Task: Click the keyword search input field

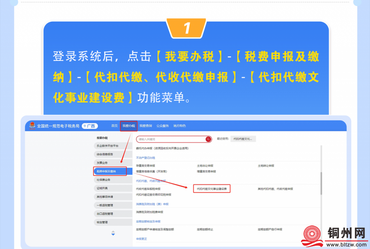Action: point(171,139)
